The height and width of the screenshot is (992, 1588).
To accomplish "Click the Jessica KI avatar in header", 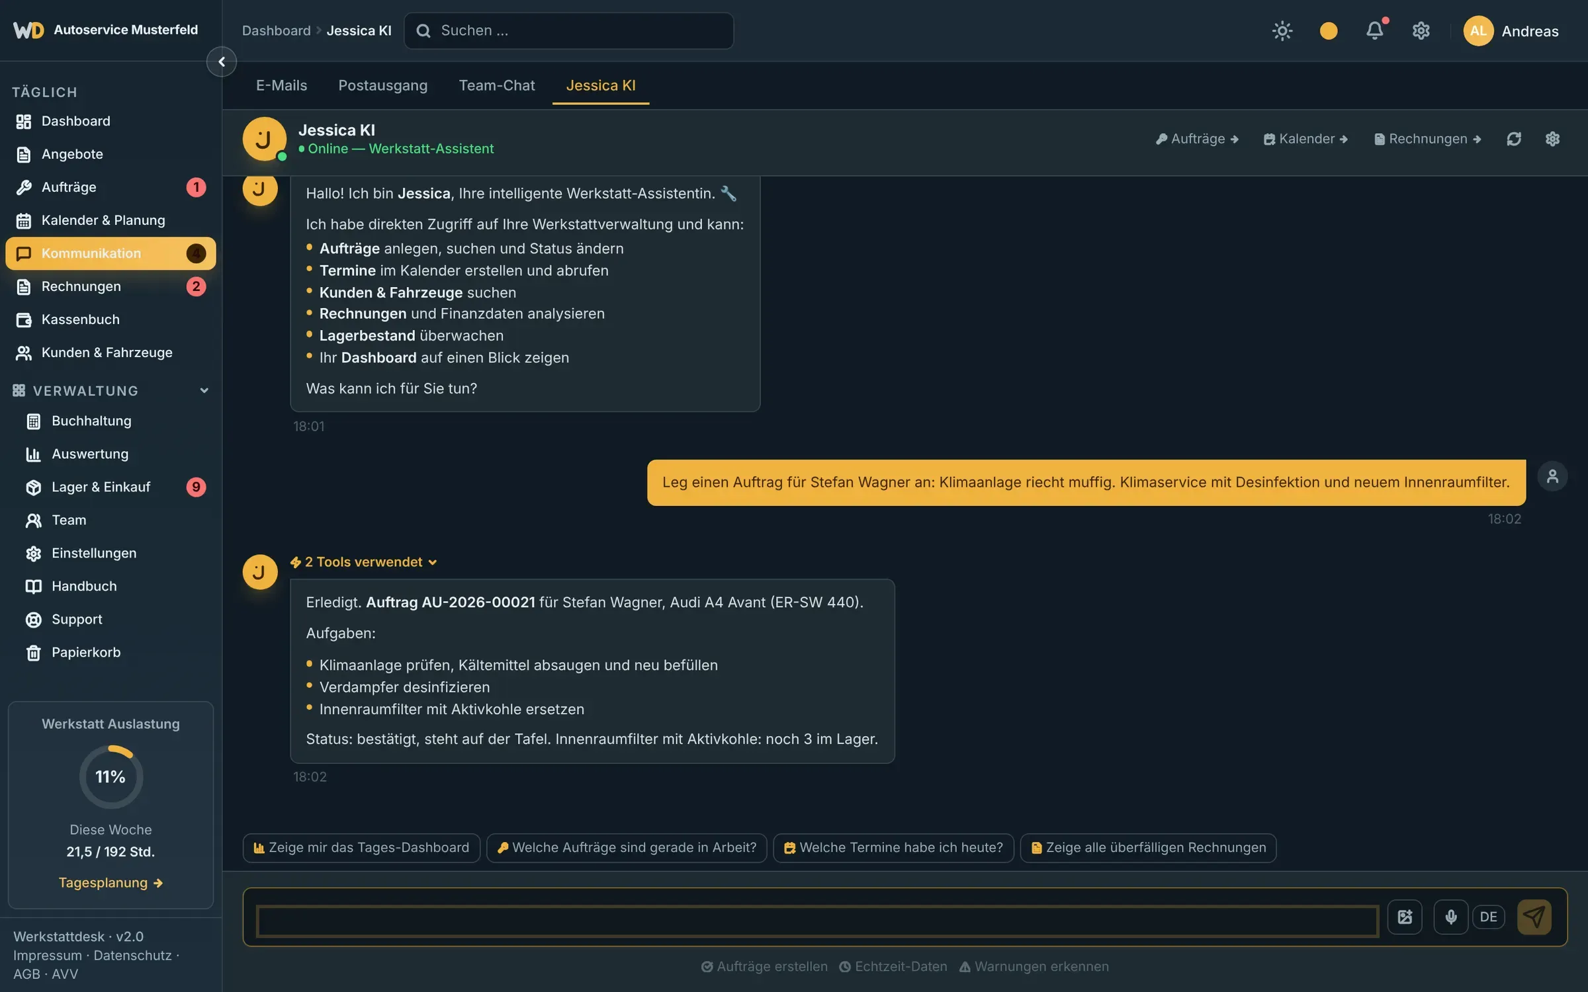I will 264,139.
